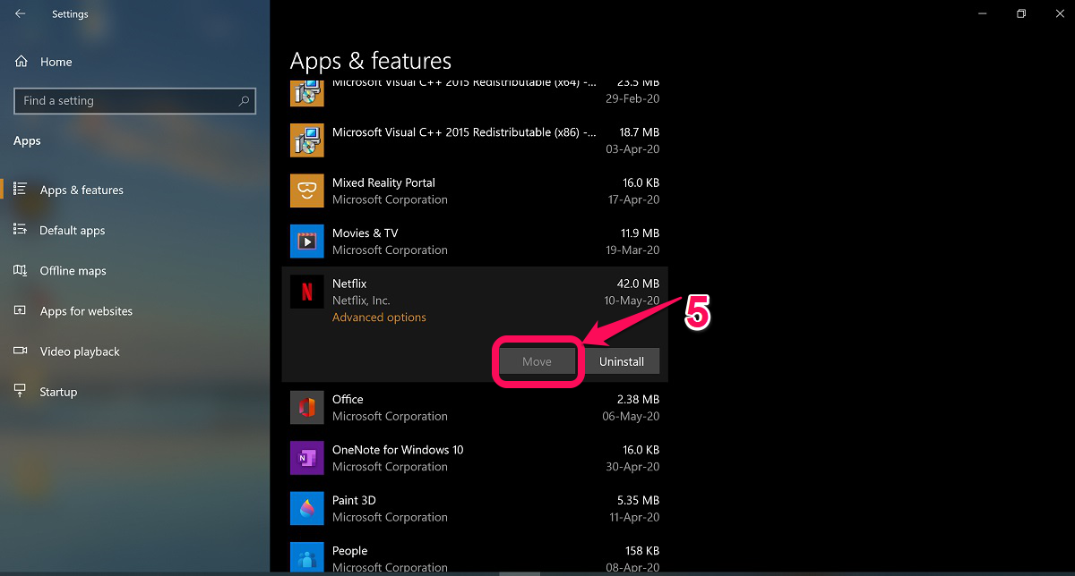Click Paint 3D size 5.35 MB
This screenshot has width=1075, height=576.
(x=638, y=500)
